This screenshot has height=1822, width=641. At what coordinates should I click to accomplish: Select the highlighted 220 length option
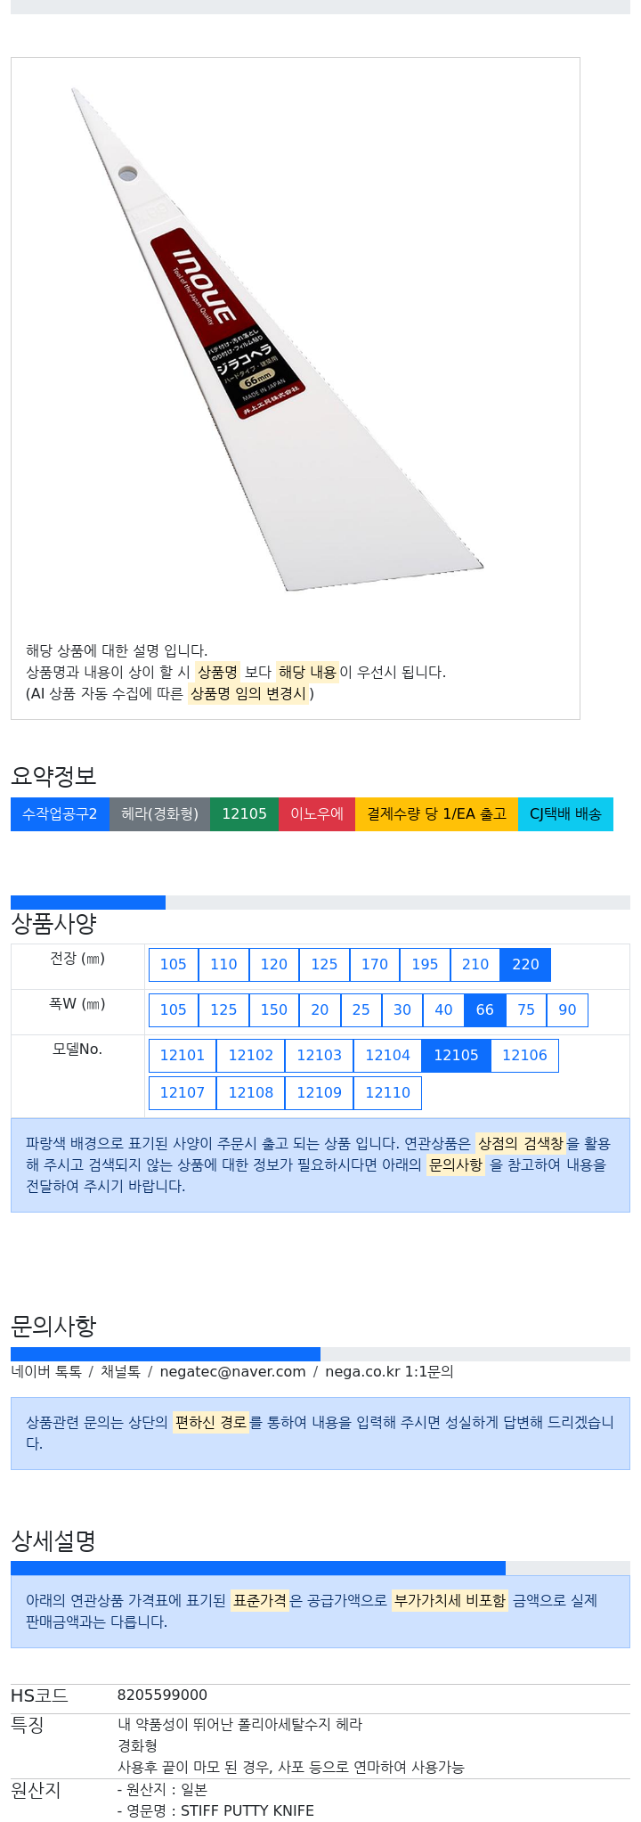525,964
